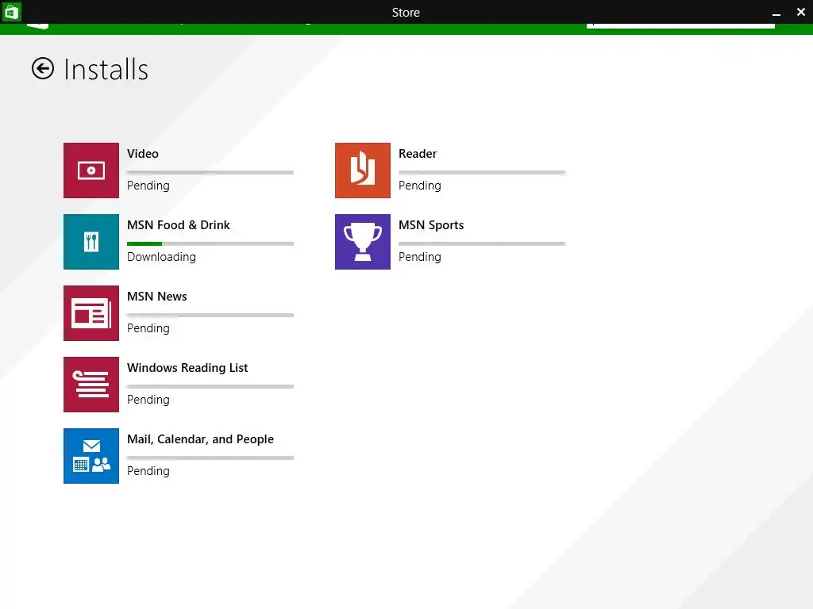This screenshot has height=609, width=813.
Task: Open the Reader app tile icon
Action: click(x=363, y=170)
